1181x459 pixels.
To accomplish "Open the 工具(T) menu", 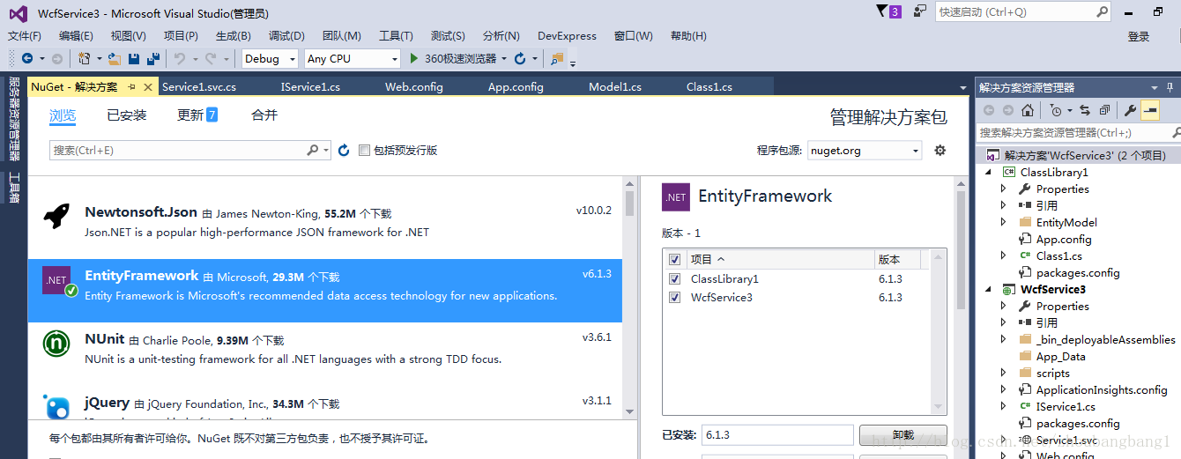I will pos(396,36).
